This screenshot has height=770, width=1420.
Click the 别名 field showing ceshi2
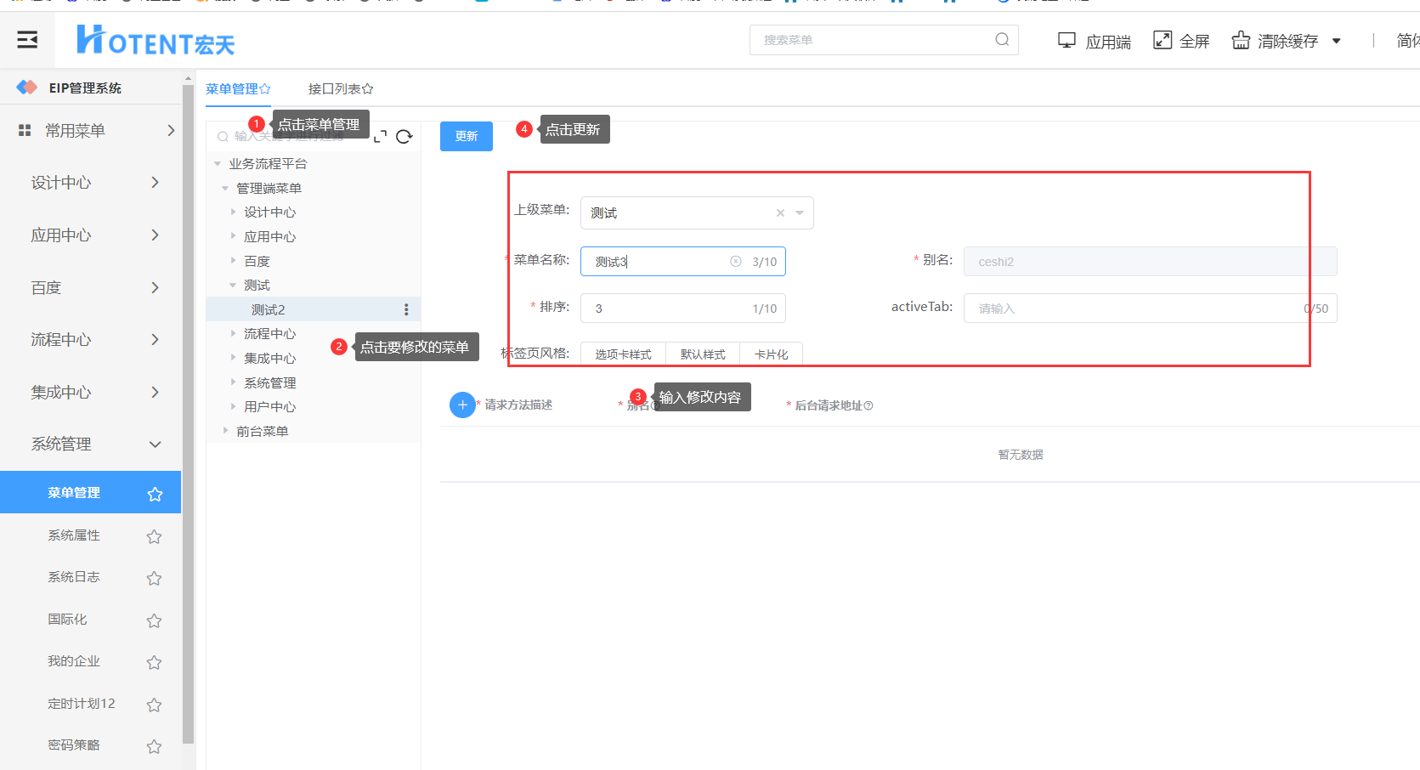1151,262
